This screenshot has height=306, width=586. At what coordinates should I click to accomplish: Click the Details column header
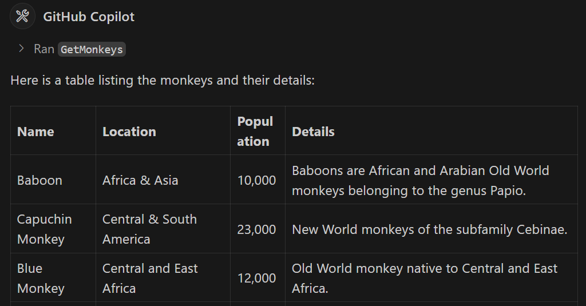(313, 132)
